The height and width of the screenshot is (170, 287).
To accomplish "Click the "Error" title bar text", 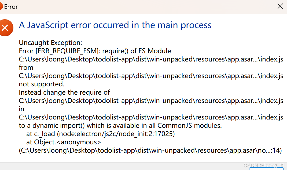I will [x=11, y=7].
